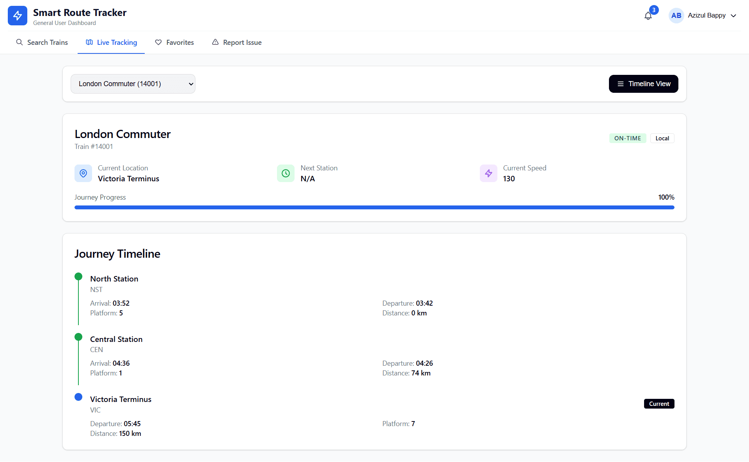Click the Journey Timeline heading

click(117, 254)
